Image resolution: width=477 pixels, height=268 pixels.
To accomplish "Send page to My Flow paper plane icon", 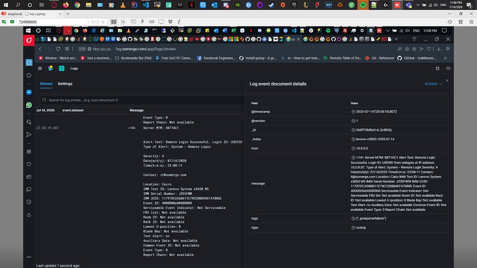I will (421, 48).
